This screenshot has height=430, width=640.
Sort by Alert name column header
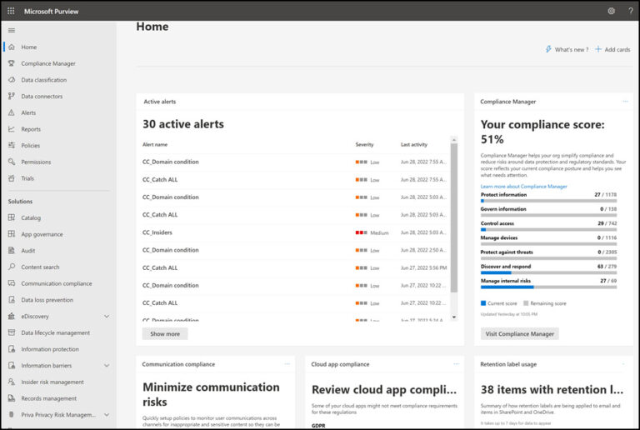pyautogui.click(x=155, y=144)
